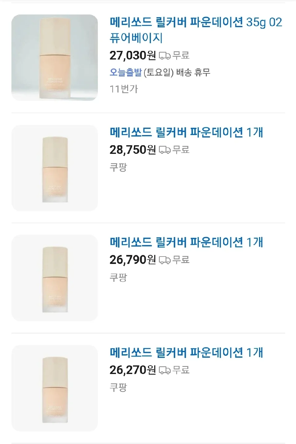Click the delivery truck icon beside 26,270원
The image size is (296, 444).
click(x=165, y=370)
